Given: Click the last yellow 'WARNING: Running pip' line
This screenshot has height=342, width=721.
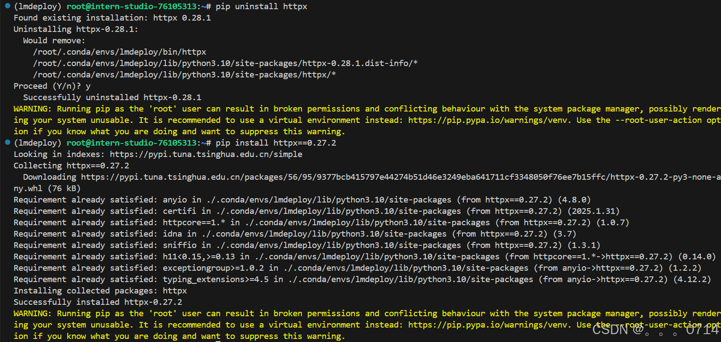Looking at the screenshot, I should point(367,313).
